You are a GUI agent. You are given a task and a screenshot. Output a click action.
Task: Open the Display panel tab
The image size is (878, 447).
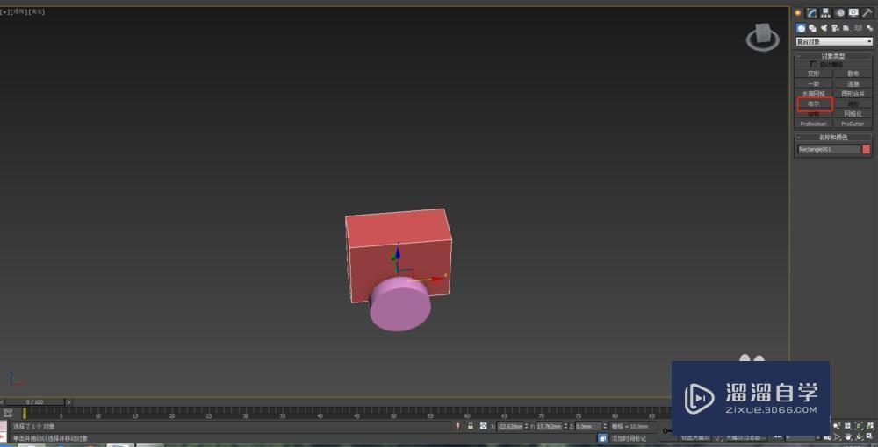coord(853,13)
